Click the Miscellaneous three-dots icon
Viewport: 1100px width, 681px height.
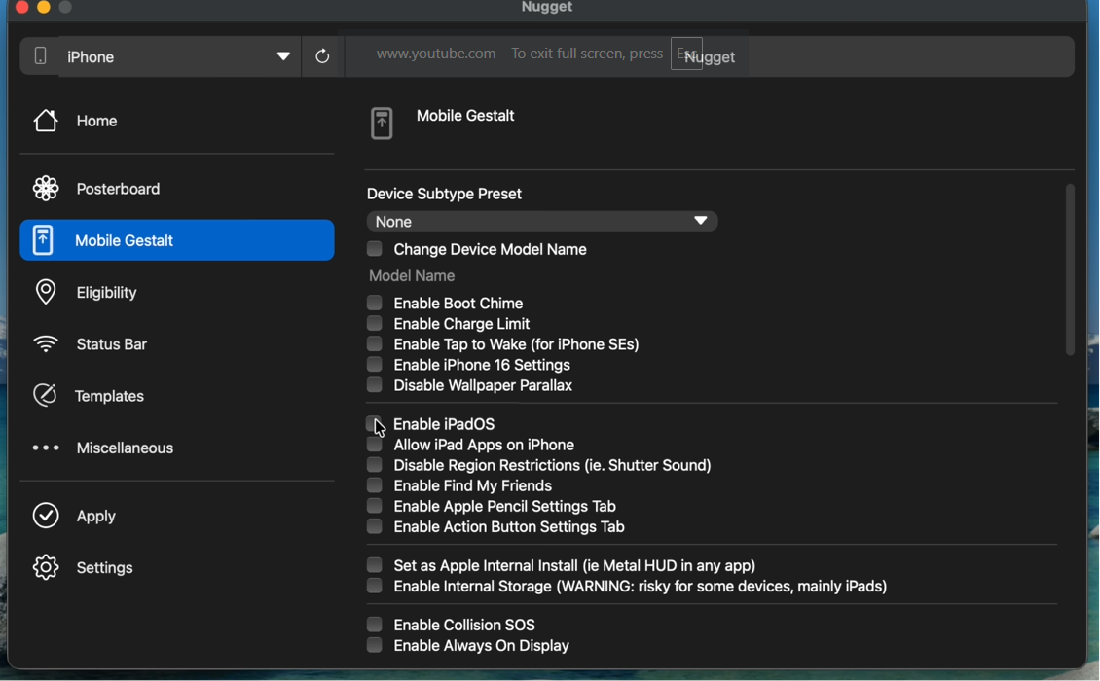(x=46, y=448)
